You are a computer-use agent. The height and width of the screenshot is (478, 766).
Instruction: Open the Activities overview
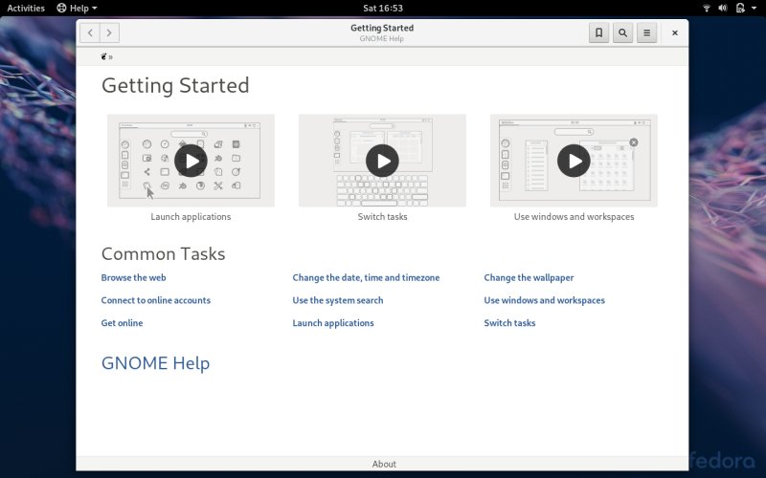(x=26, y=8)
